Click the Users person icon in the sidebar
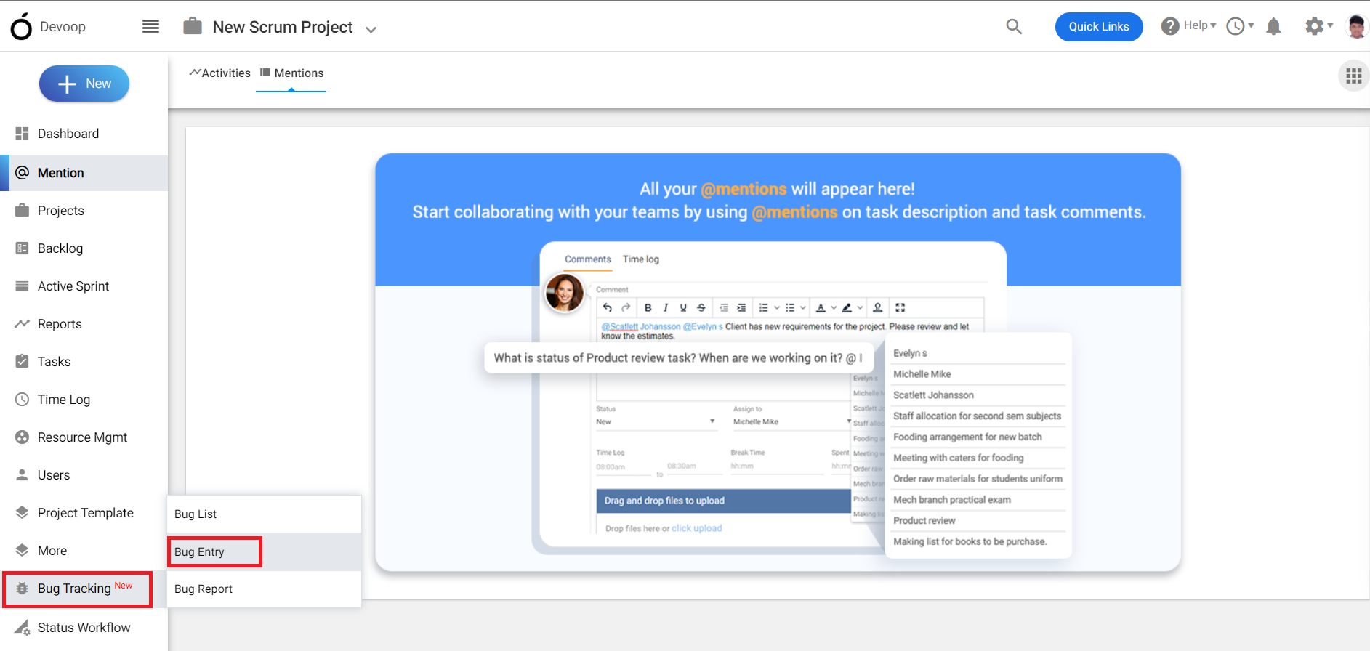 pyautogui.click(x=22, y=475)
